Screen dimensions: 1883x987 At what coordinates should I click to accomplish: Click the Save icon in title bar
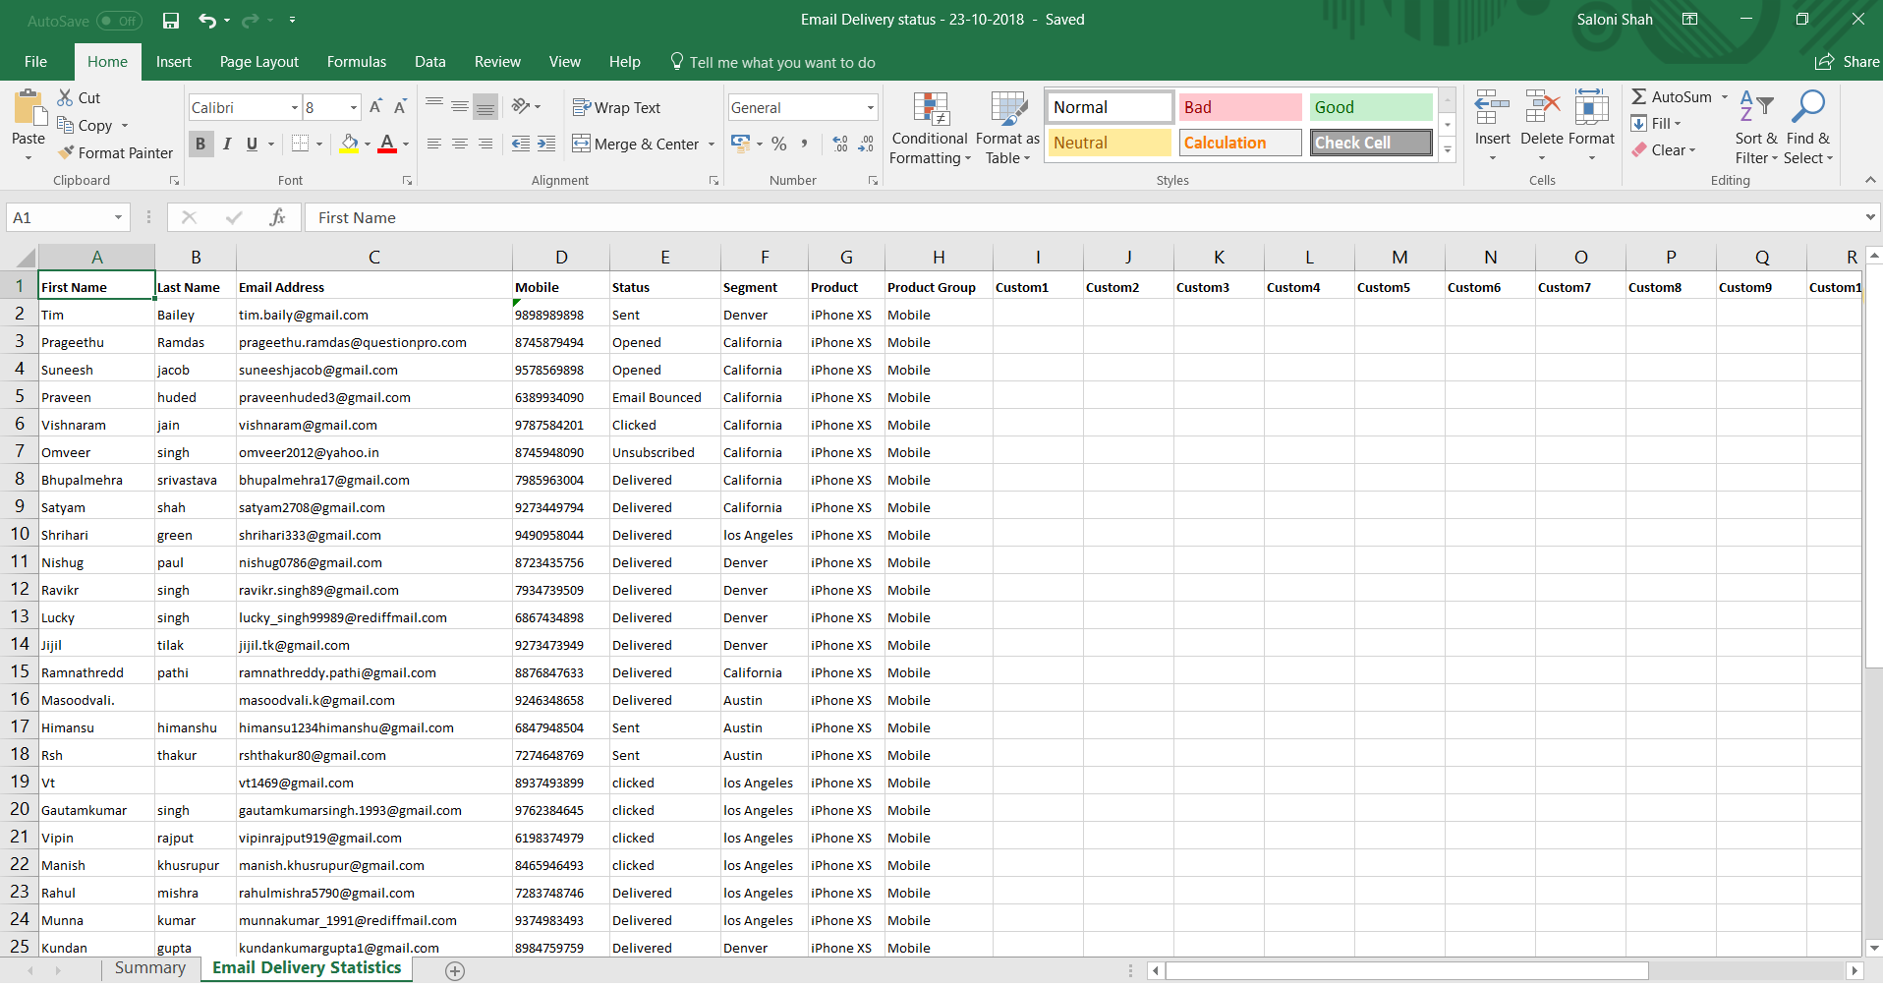point(171,20)
